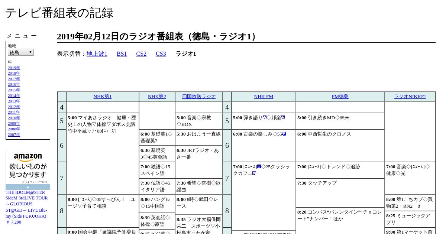446x234 pixels.
Task: Select the 8:00 第1こちカブ cell
Action: pyautogui.click(x=410, y=203)
